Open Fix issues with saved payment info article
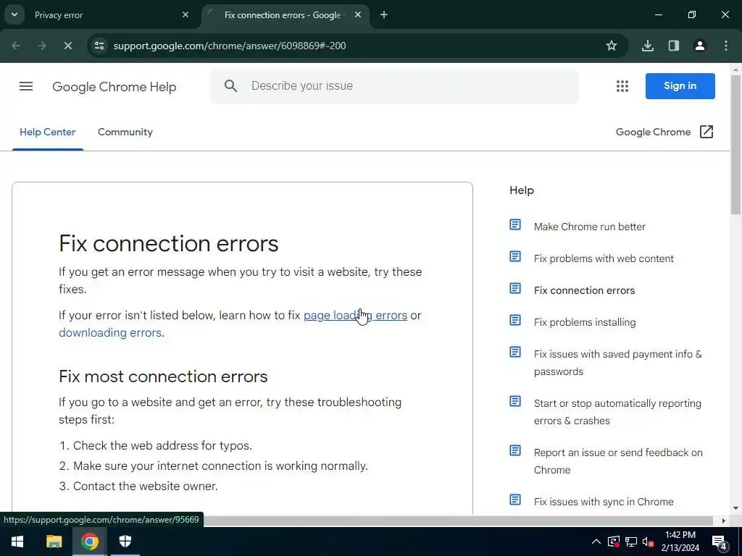This screenshot has height=556, width=742. click(618, 363)
